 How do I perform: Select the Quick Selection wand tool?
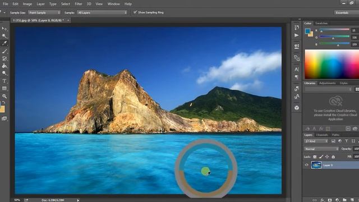point(4,36)
